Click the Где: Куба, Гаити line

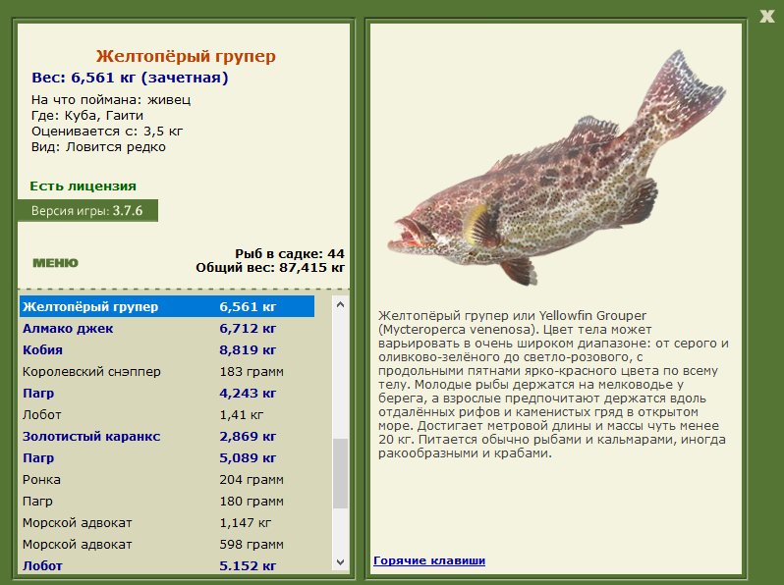pyautogui.click(x=87, y=116)
